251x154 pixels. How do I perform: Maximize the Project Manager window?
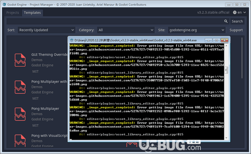237,5
